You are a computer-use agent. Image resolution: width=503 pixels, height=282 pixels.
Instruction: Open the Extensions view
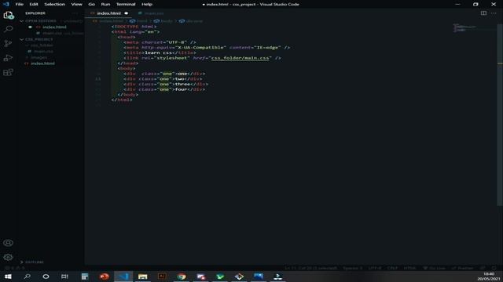8,72
